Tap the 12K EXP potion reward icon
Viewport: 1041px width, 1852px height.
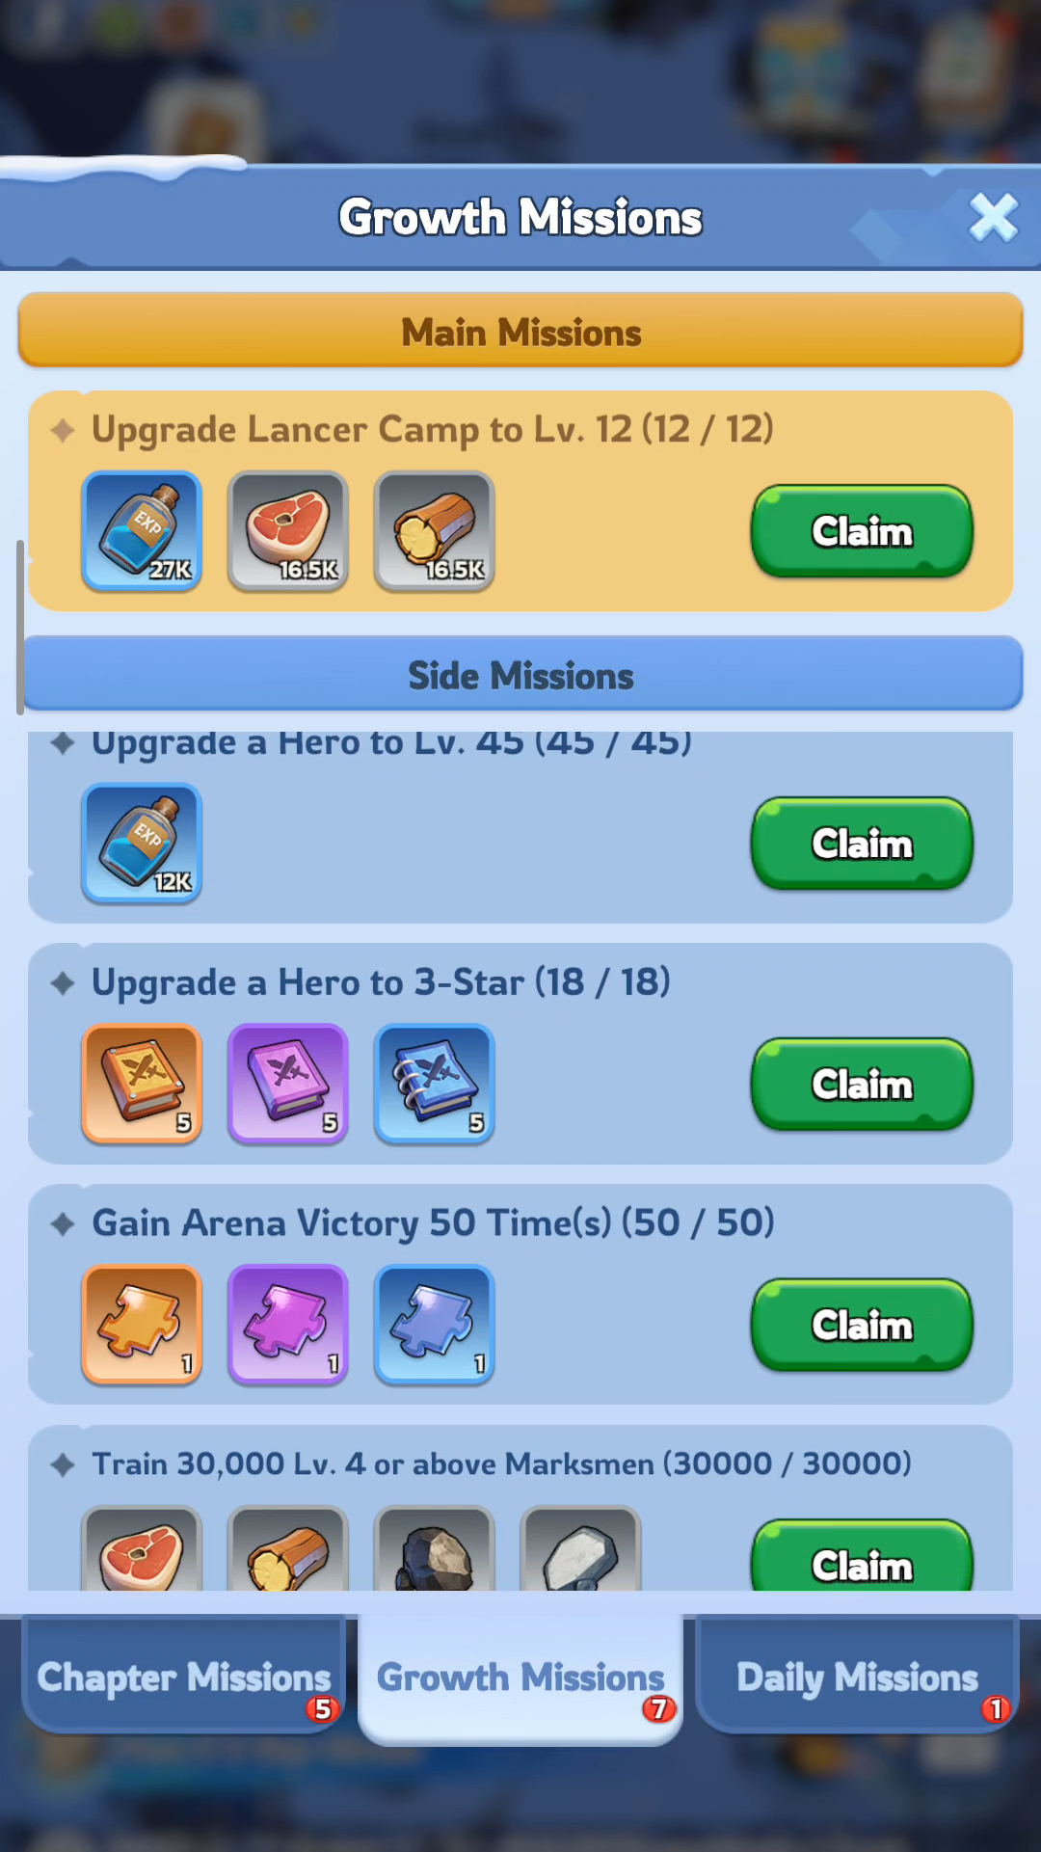(x=142, y=844)
